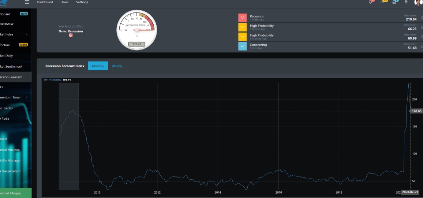Viewport: 423px width, 198px height.
Task: Click the blue Concerning ellipsis icon
Action: tap(242, 46)
